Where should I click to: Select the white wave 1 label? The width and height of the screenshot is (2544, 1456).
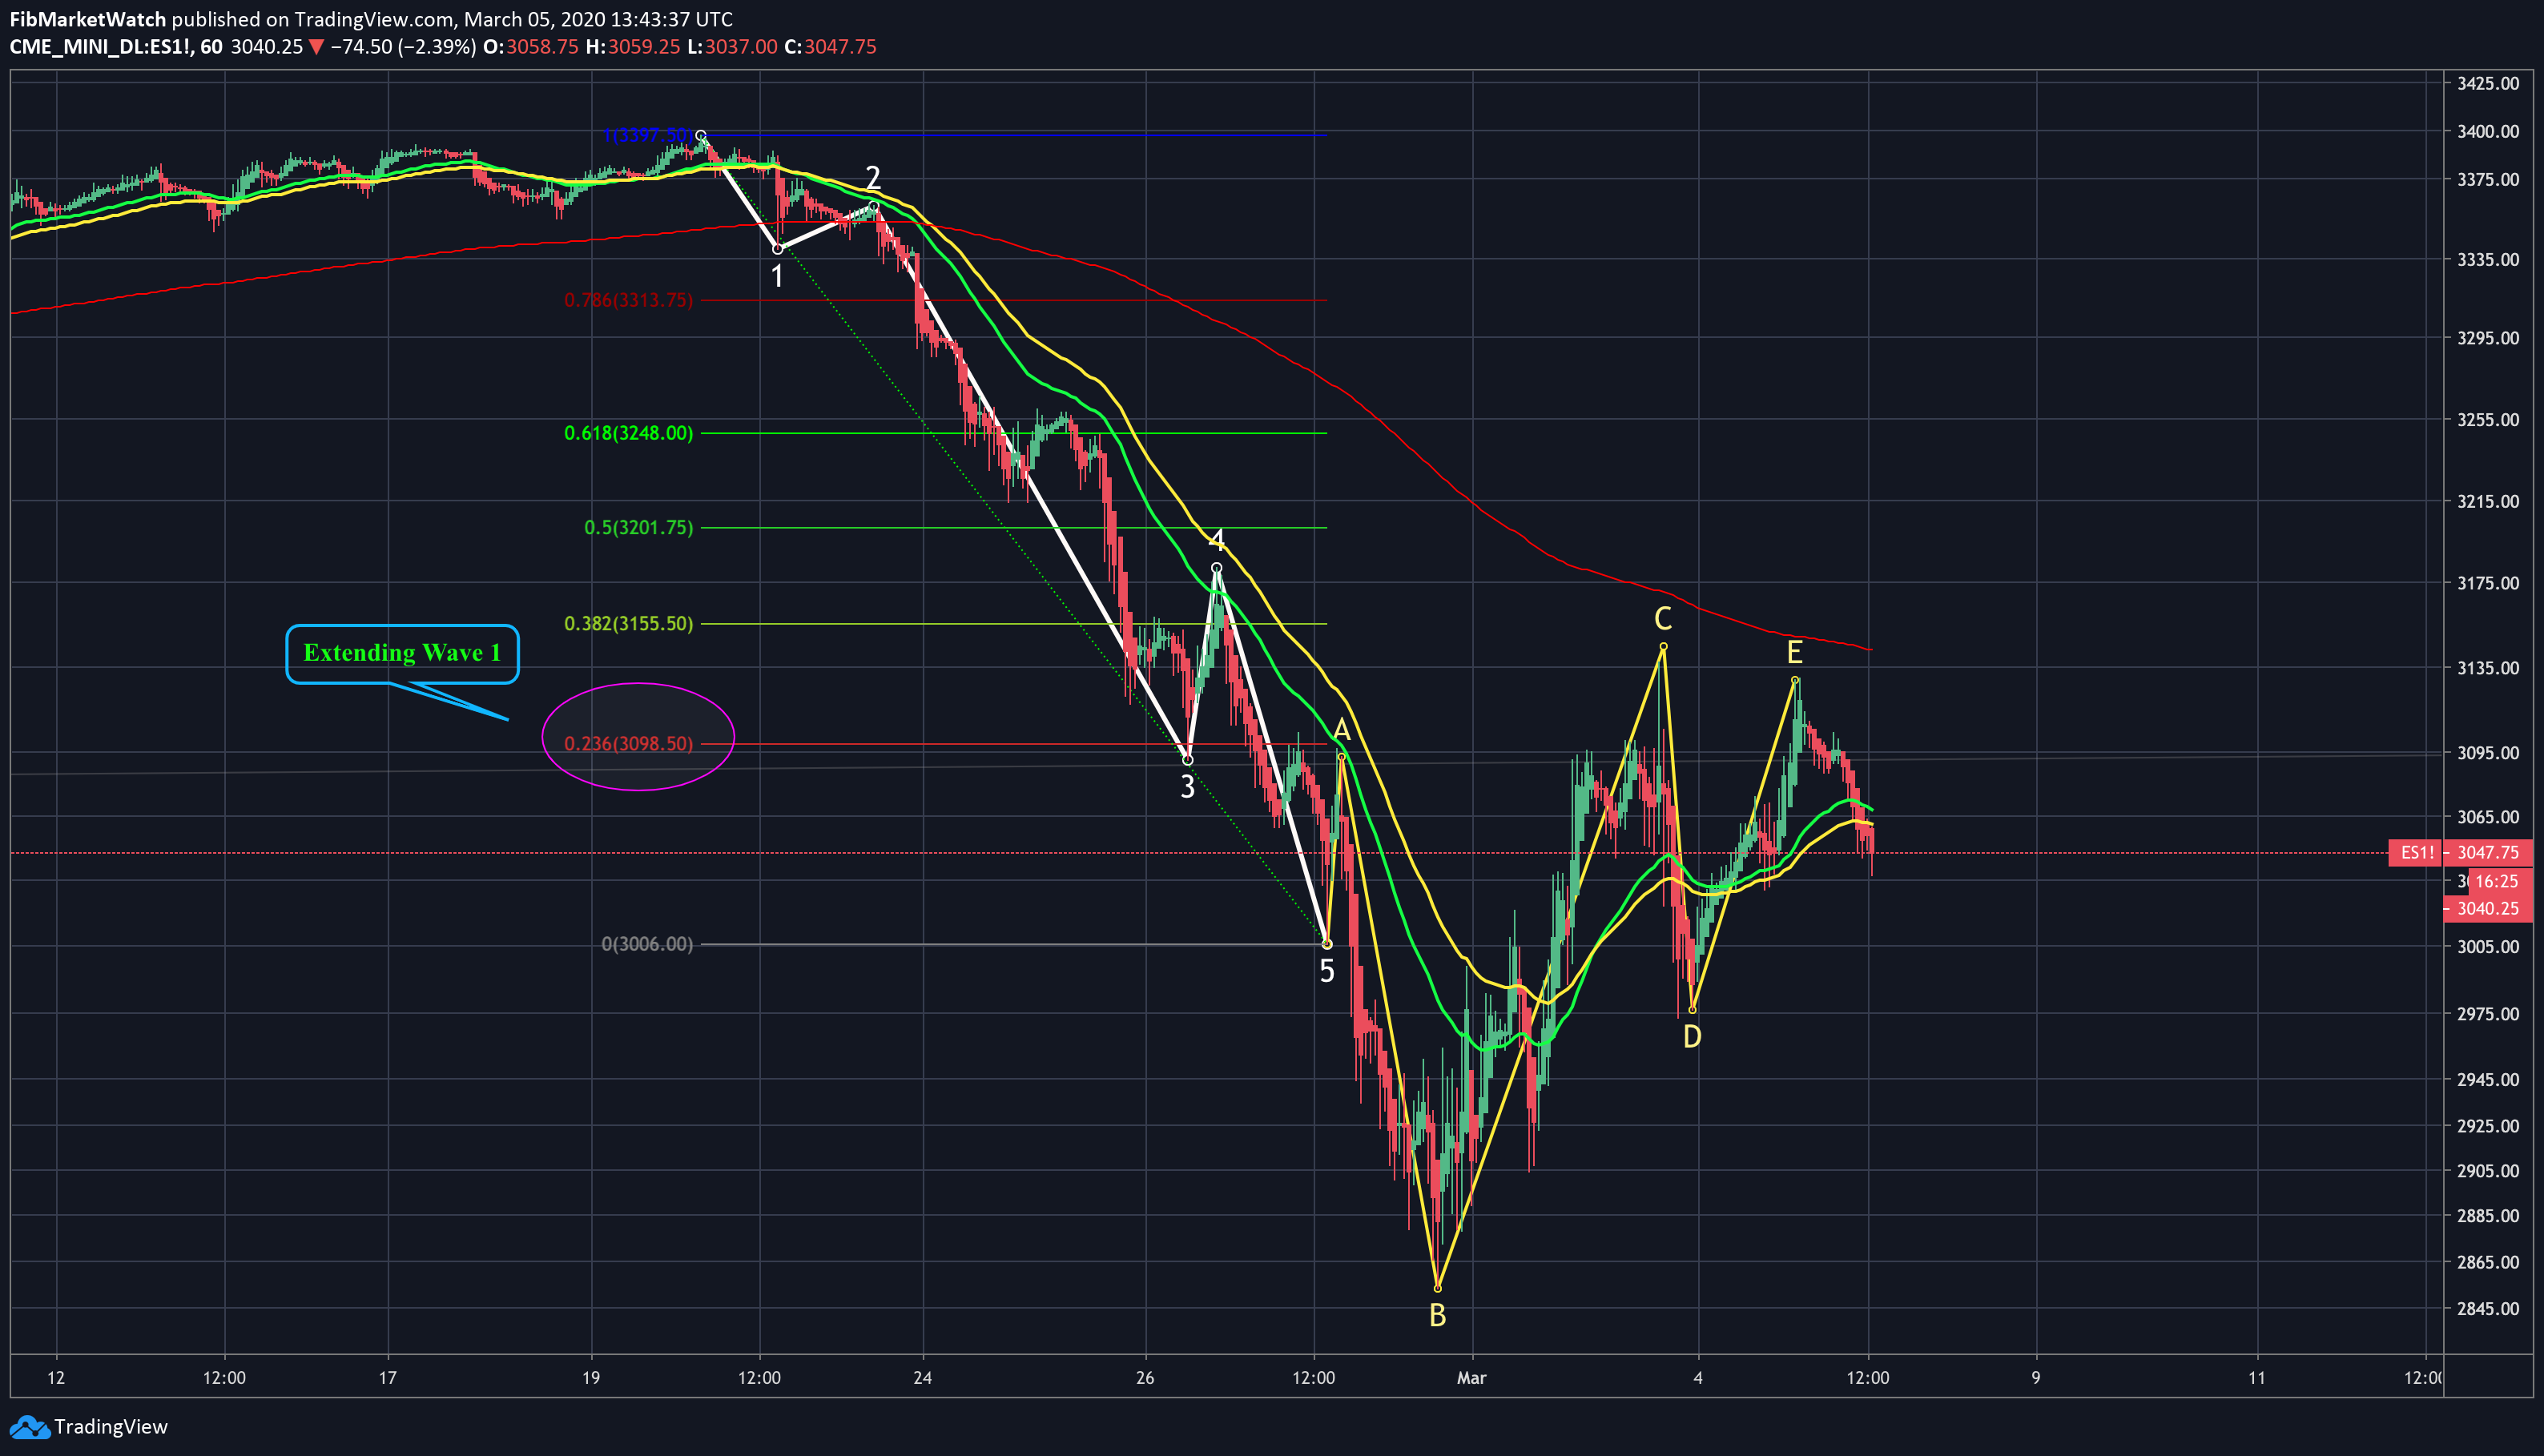pos(777,276)
